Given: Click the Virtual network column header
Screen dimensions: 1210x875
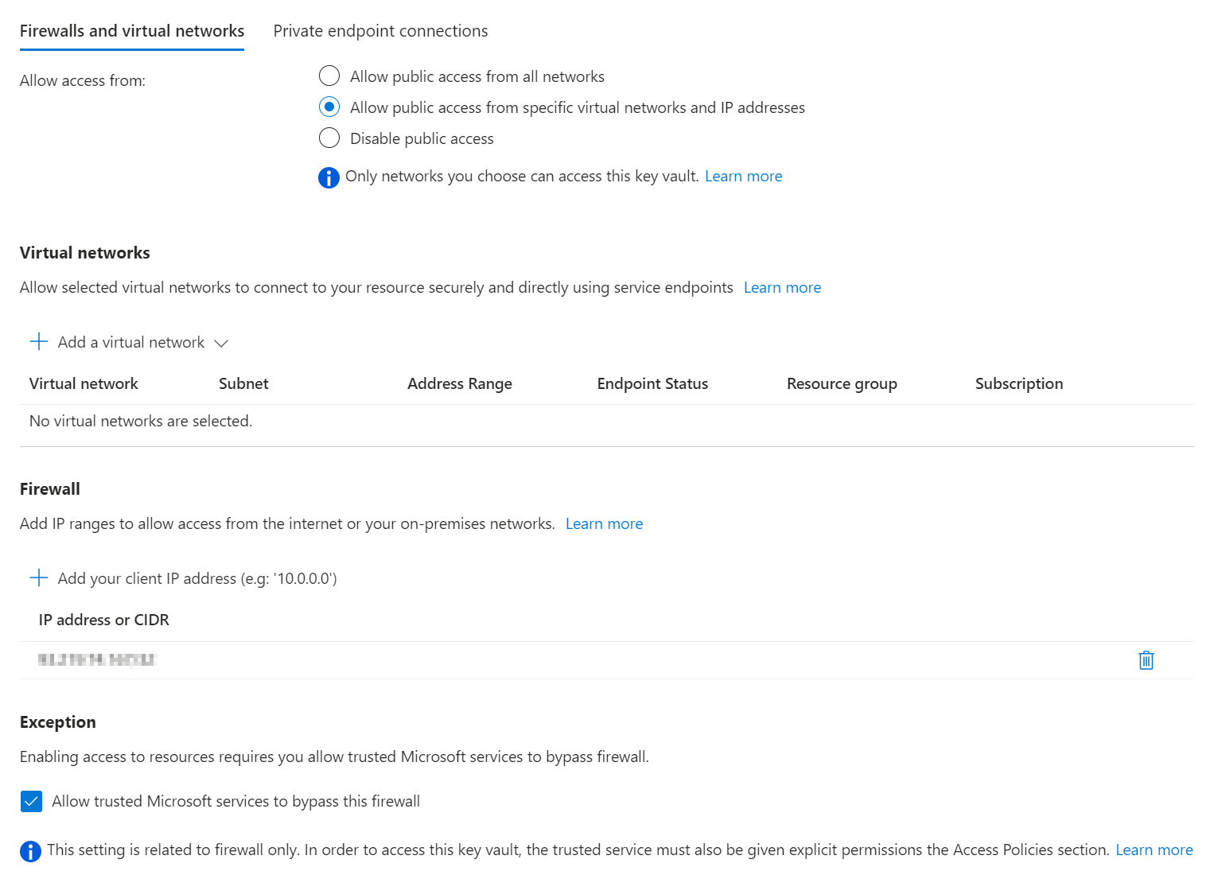Looking at the screenshot, I should point(84,384).
